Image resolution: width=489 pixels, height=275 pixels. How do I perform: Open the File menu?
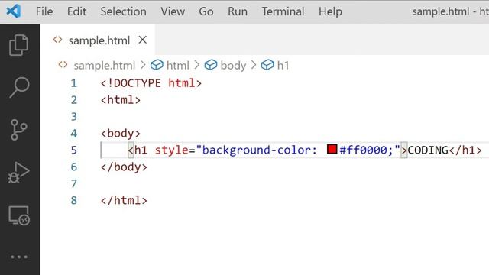44,11
